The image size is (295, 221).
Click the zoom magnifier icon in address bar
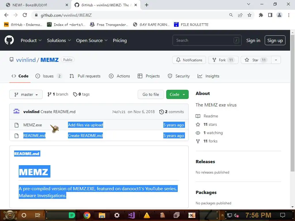231,15
